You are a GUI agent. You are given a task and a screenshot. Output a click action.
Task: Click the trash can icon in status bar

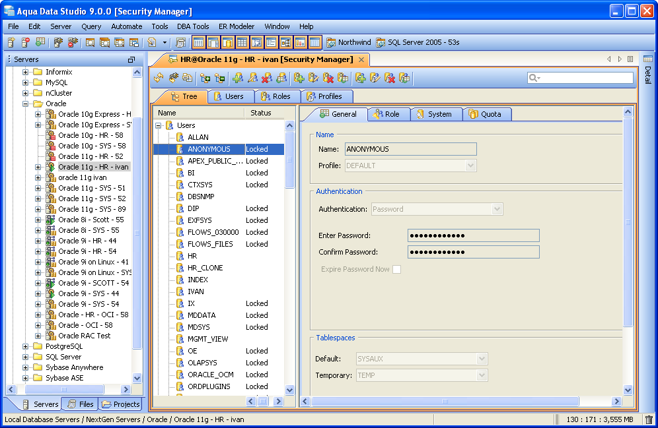click(648, 419)
